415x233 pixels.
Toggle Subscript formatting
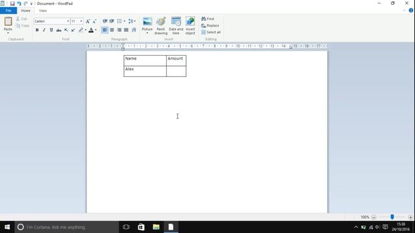click(66, 30)
